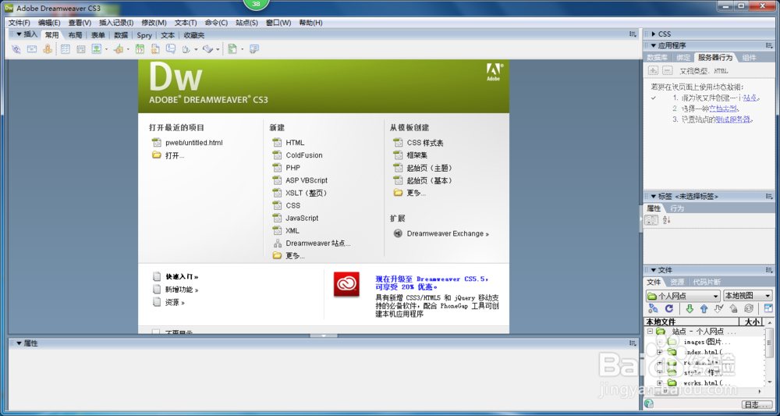Image resolution: width=780 pixels, height=416 pixels.
Task: Click the Refresh icon in Files panel
Action: (669, 308)
